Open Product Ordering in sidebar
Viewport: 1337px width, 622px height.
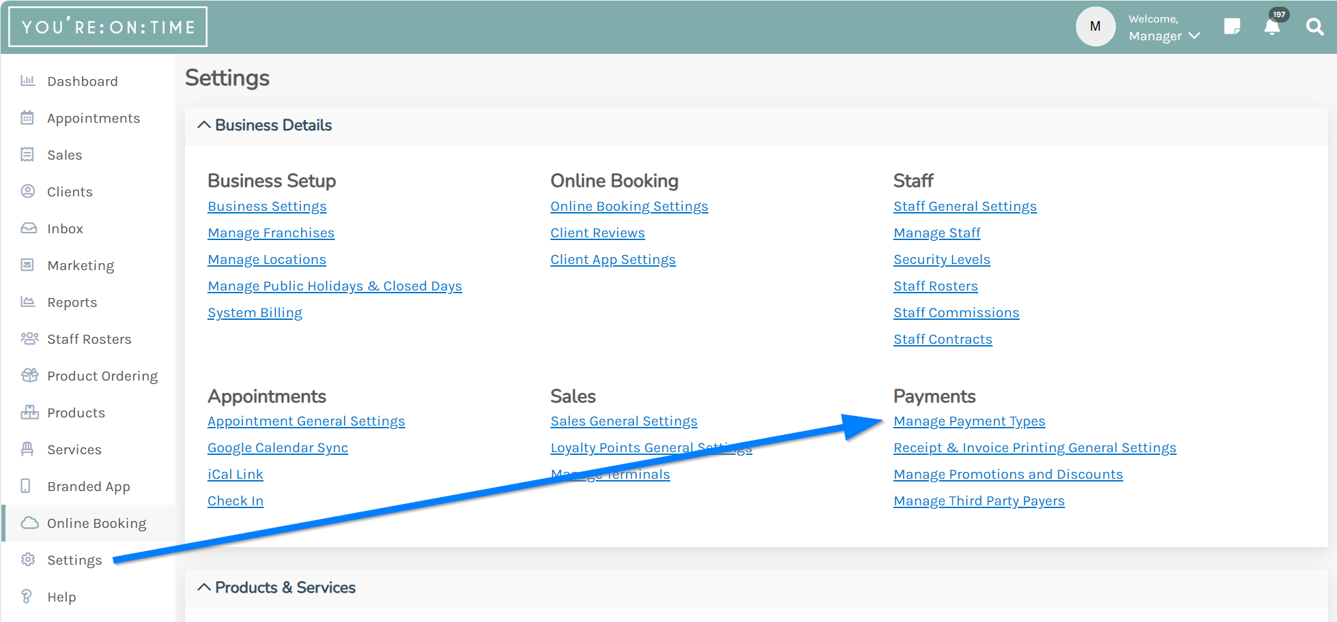(102, 376)
